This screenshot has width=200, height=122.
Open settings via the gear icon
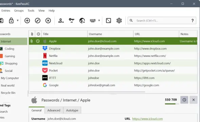coord(119,21)
